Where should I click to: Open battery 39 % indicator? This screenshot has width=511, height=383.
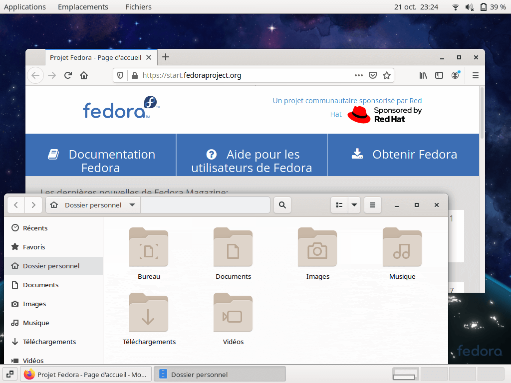pos(493,7)
